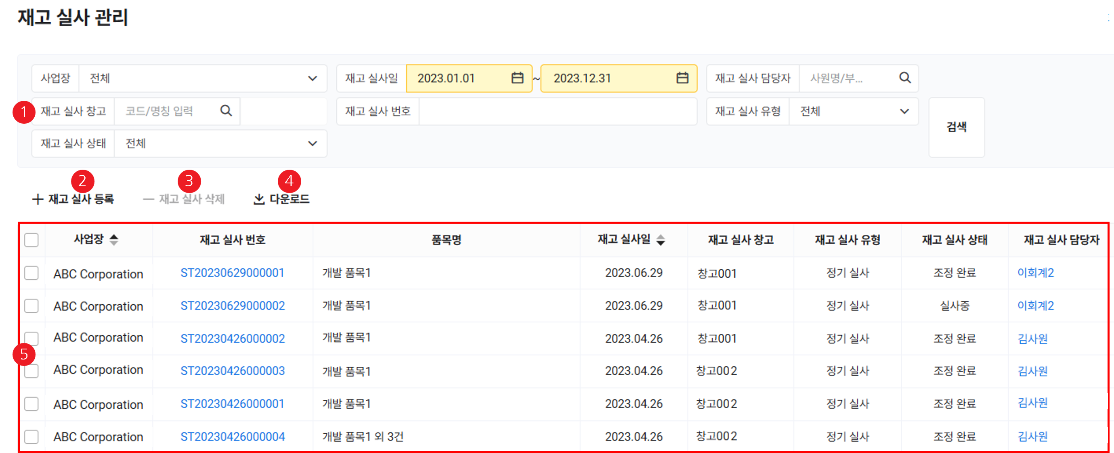Check the row for ST20230426000004
Screen dimensions: 1114x453
31,436
